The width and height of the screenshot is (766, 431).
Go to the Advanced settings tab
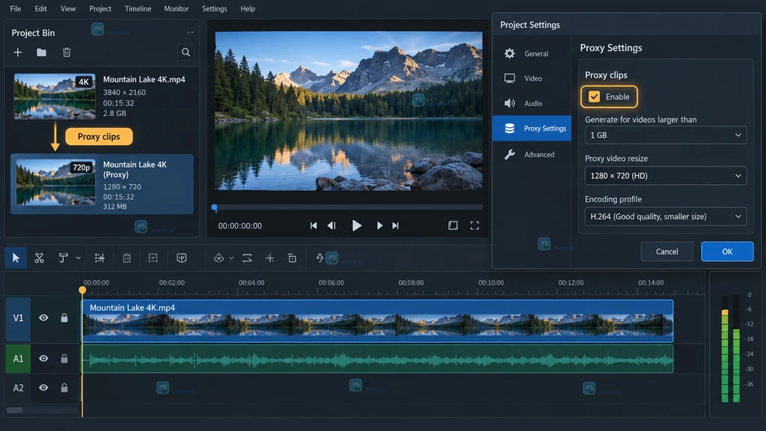(x=532, y=154)
